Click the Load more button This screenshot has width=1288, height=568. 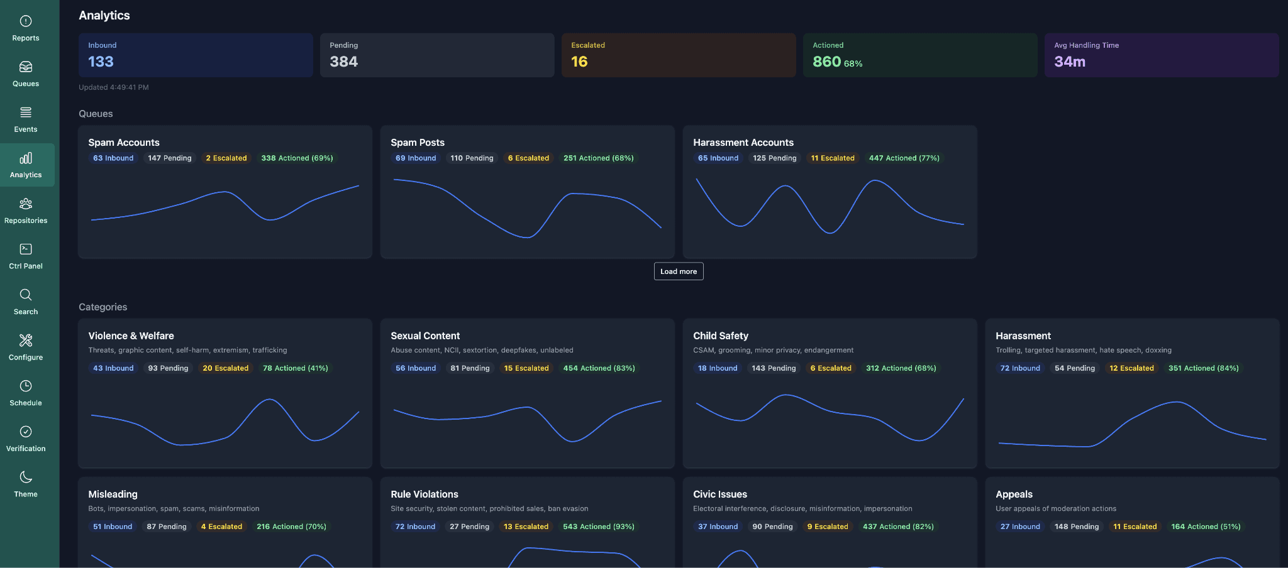[x=679, y=271]
